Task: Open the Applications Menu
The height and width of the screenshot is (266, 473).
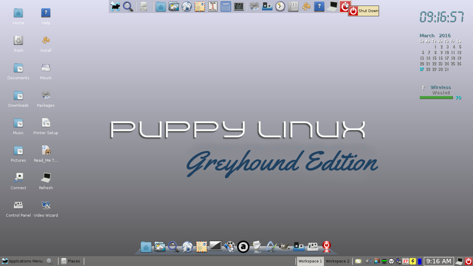Action: point(22,261)
